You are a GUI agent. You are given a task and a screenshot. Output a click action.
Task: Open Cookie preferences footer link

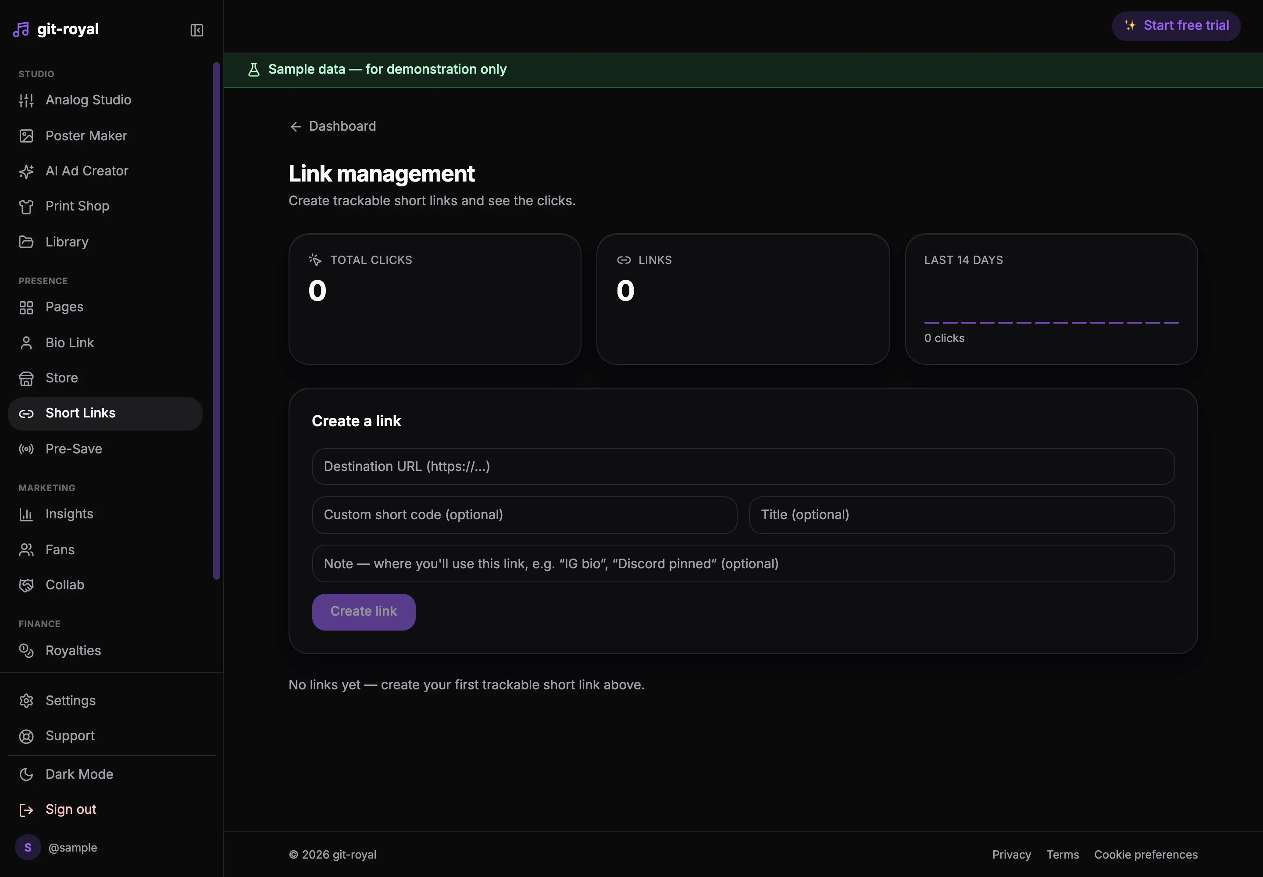[x=1145, y=855]
